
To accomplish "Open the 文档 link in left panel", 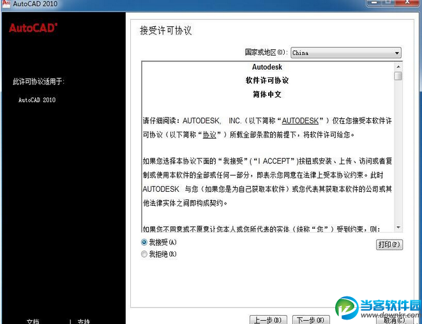I will coord(33,321).
